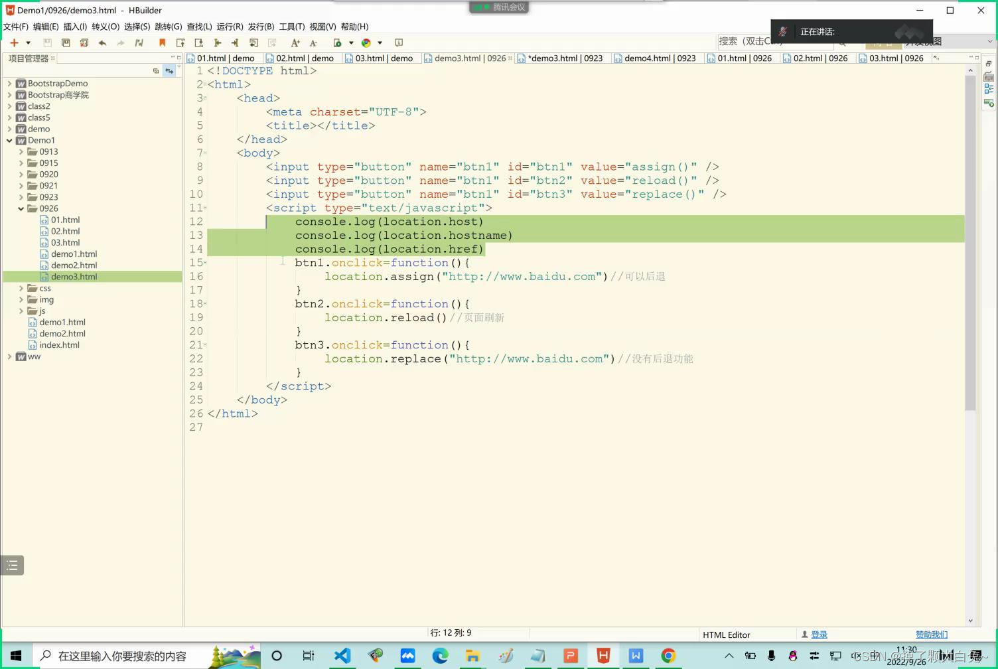Open the 运行(R) menu

[x=230, y=27]
